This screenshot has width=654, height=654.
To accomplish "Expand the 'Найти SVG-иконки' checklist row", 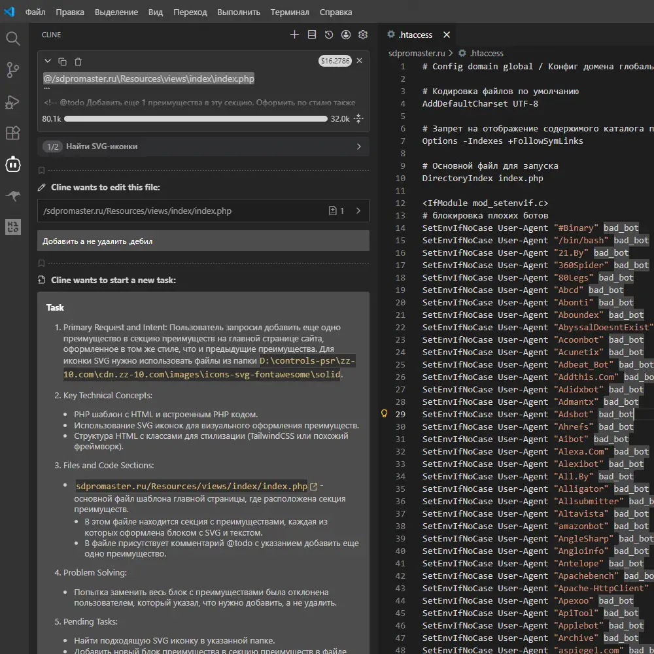I will pos(358,146).
